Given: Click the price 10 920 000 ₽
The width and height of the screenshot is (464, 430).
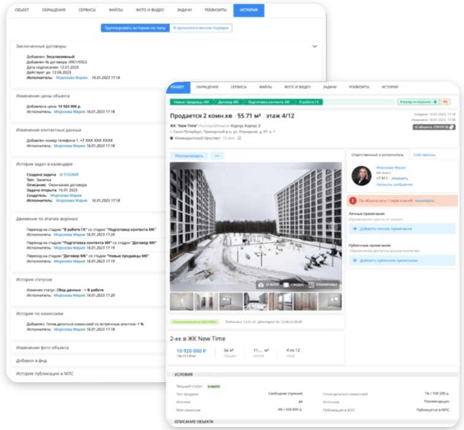Looking at the screenshot, I should (x=191, y=351).
